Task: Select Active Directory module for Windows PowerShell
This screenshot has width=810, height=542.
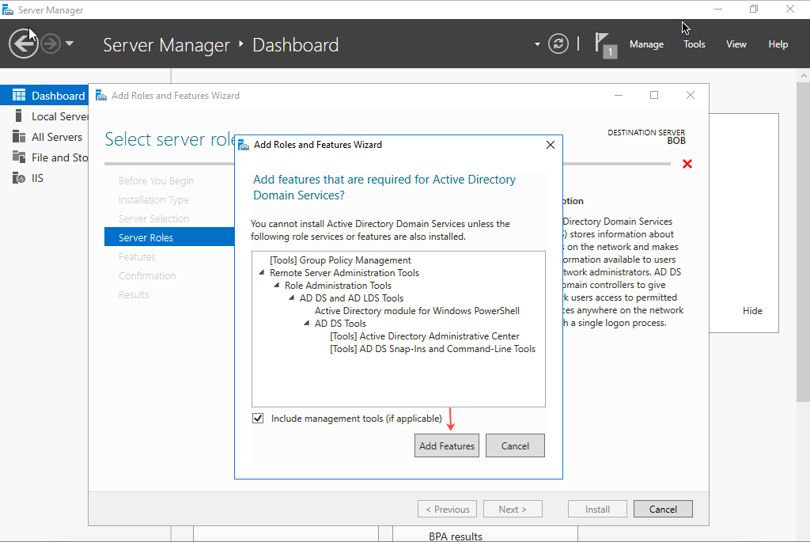Action: click(417, 311)
